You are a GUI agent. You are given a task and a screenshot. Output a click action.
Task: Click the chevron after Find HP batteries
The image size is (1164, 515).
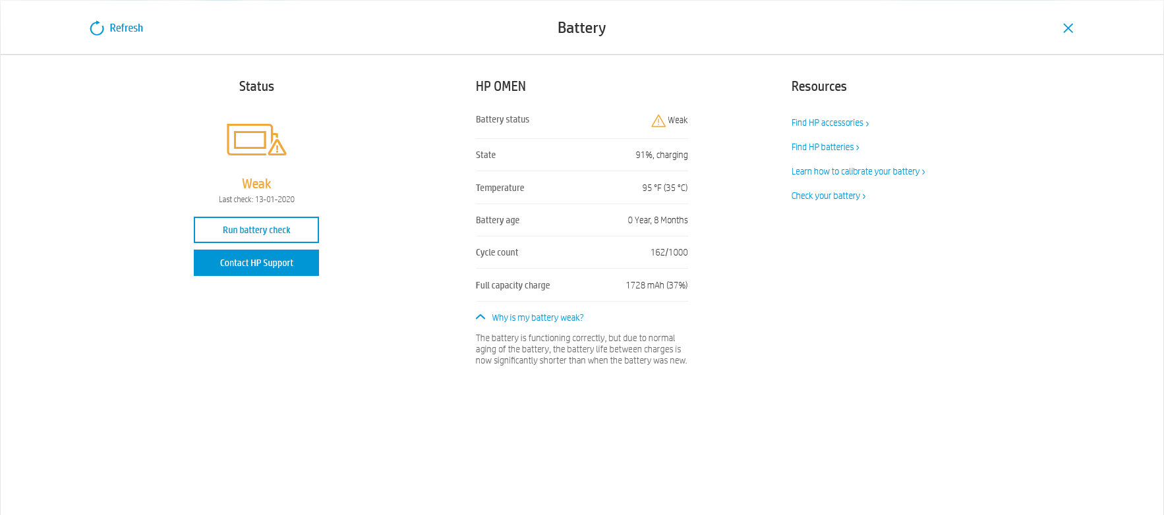pos(857,147)
